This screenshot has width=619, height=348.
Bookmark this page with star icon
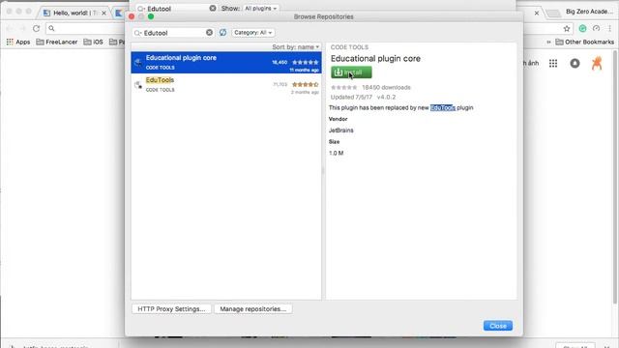567,28
